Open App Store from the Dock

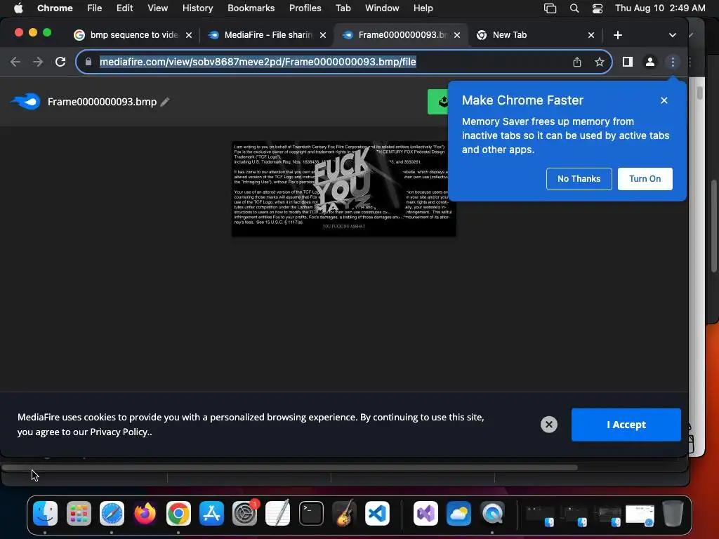click(x=211, y=513)
